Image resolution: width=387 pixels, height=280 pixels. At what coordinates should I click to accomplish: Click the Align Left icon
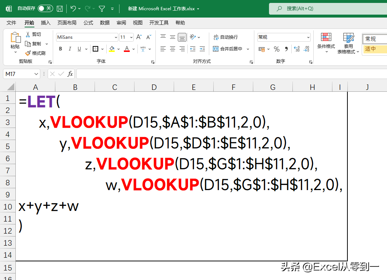click(163, 49)
